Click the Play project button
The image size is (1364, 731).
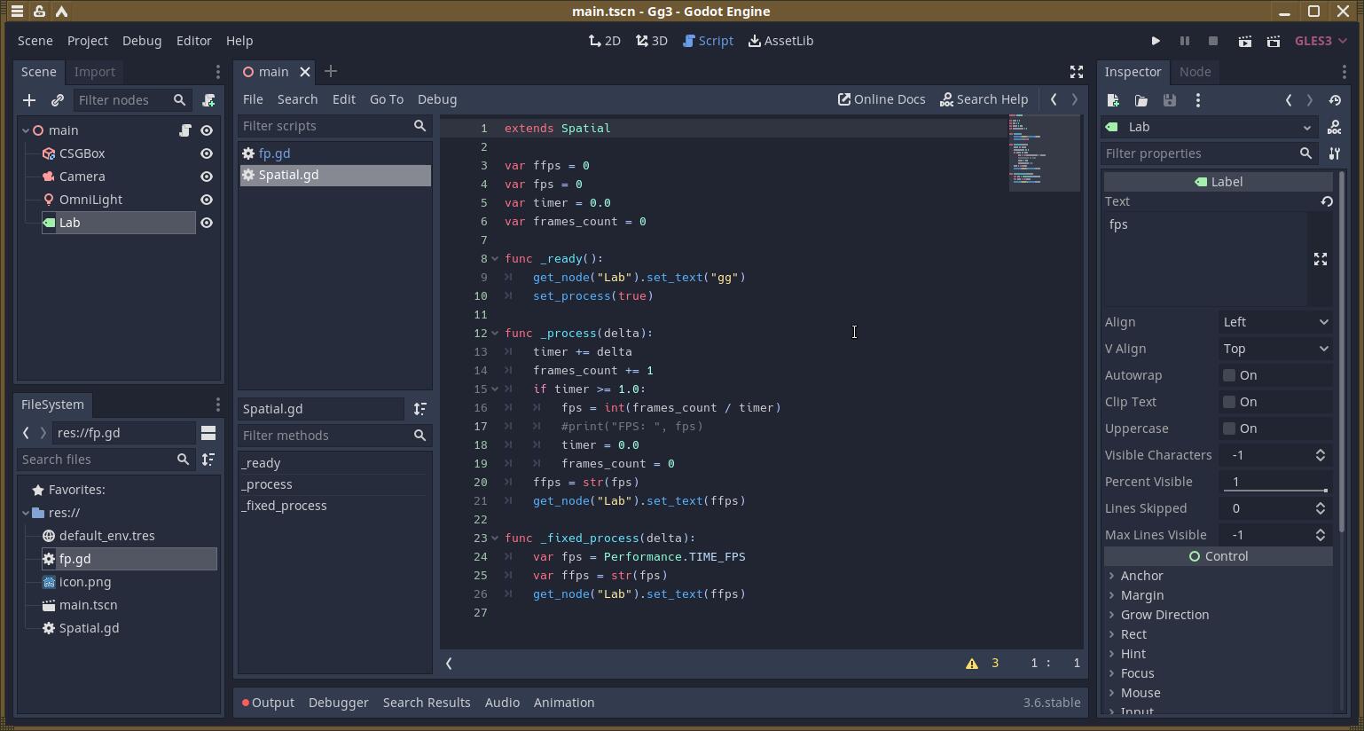tap(1155, 41)
